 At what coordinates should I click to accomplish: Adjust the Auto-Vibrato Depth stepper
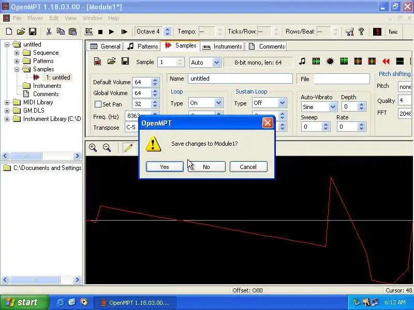click(361, 107)
